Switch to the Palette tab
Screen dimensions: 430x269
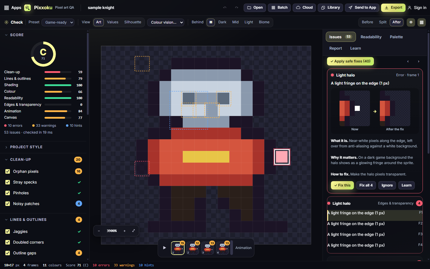[396, 37]
